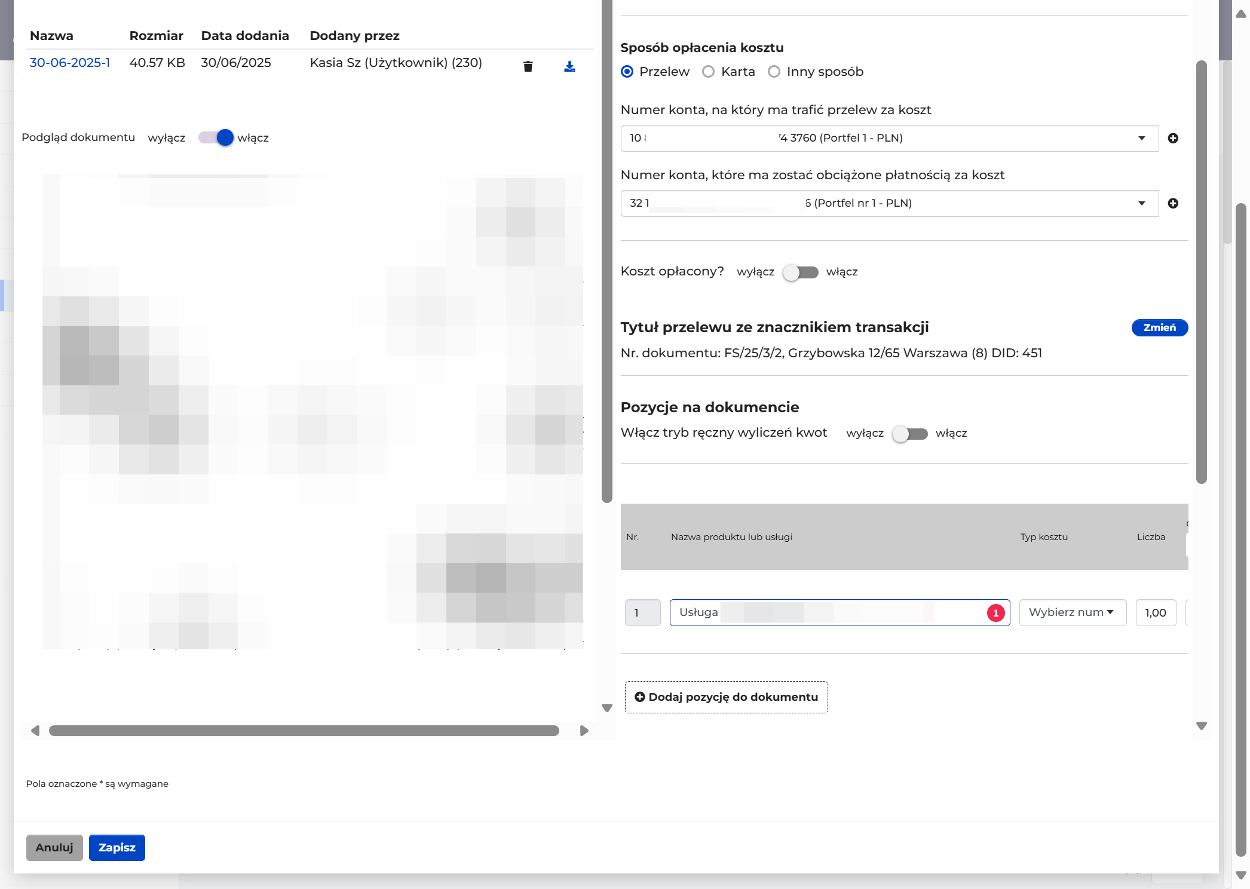Select Przelew payment method
1250x889 pixels.
pos(627,72)
